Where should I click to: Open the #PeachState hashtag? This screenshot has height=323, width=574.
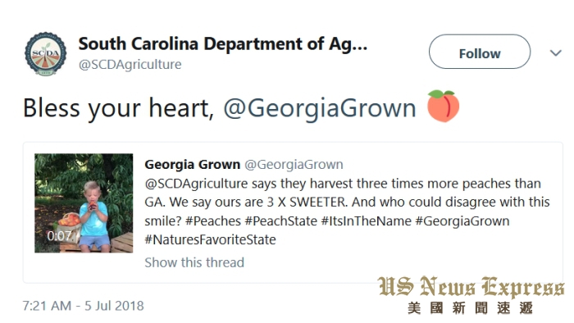coord(281,221)
